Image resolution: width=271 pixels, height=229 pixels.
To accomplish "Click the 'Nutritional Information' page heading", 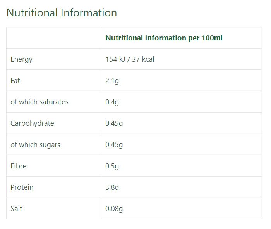I will (x=62, y=13).
